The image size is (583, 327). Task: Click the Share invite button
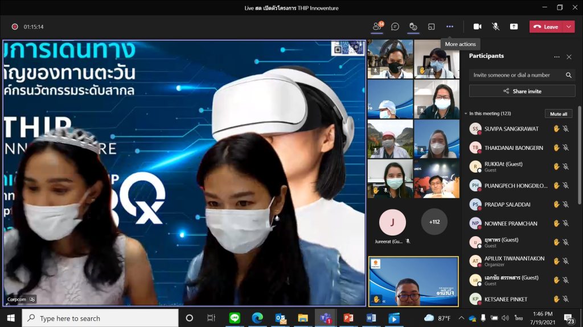point(522,91)
